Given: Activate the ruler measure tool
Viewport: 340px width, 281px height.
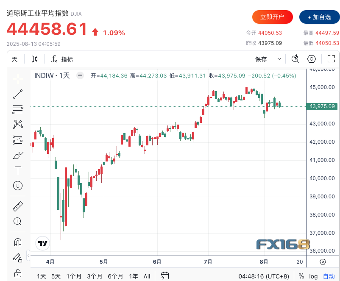Looking at the screenshot, I should (18, 206).
